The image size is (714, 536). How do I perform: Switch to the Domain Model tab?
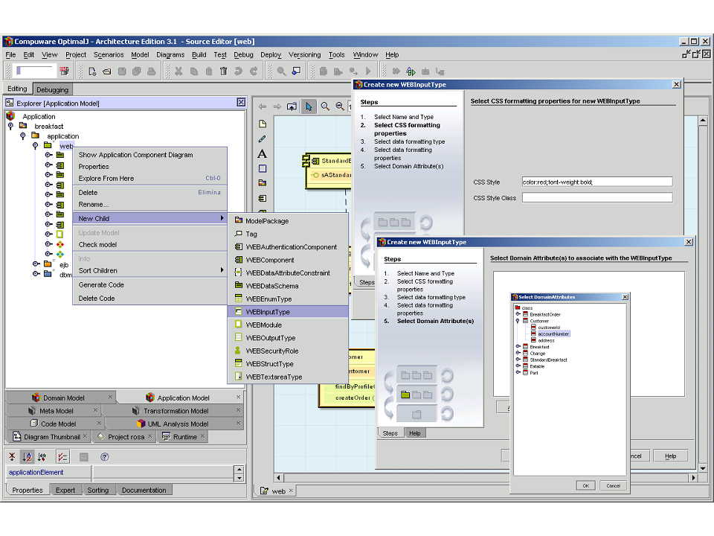[x=64, y=398]
